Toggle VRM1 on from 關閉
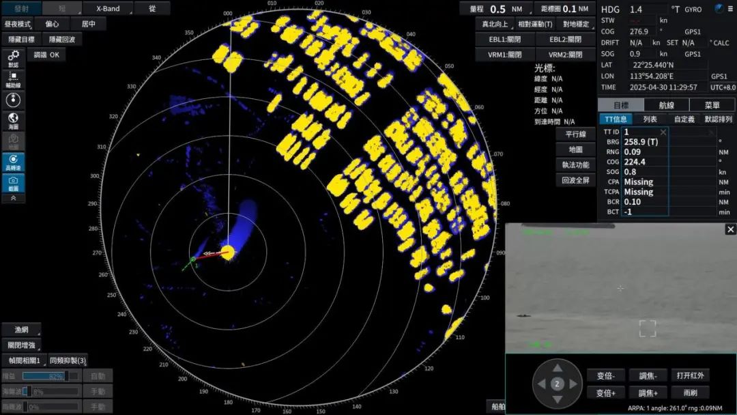 point(505,55)
